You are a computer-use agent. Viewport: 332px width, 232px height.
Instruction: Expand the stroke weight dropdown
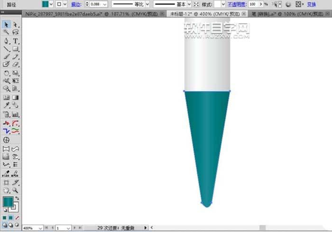tap(104, 4)
